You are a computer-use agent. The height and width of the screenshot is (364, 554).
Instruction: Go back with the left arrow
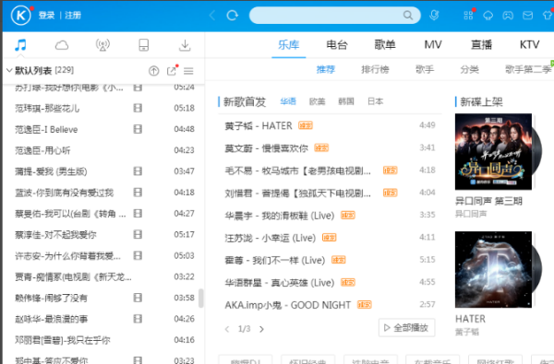212,16
